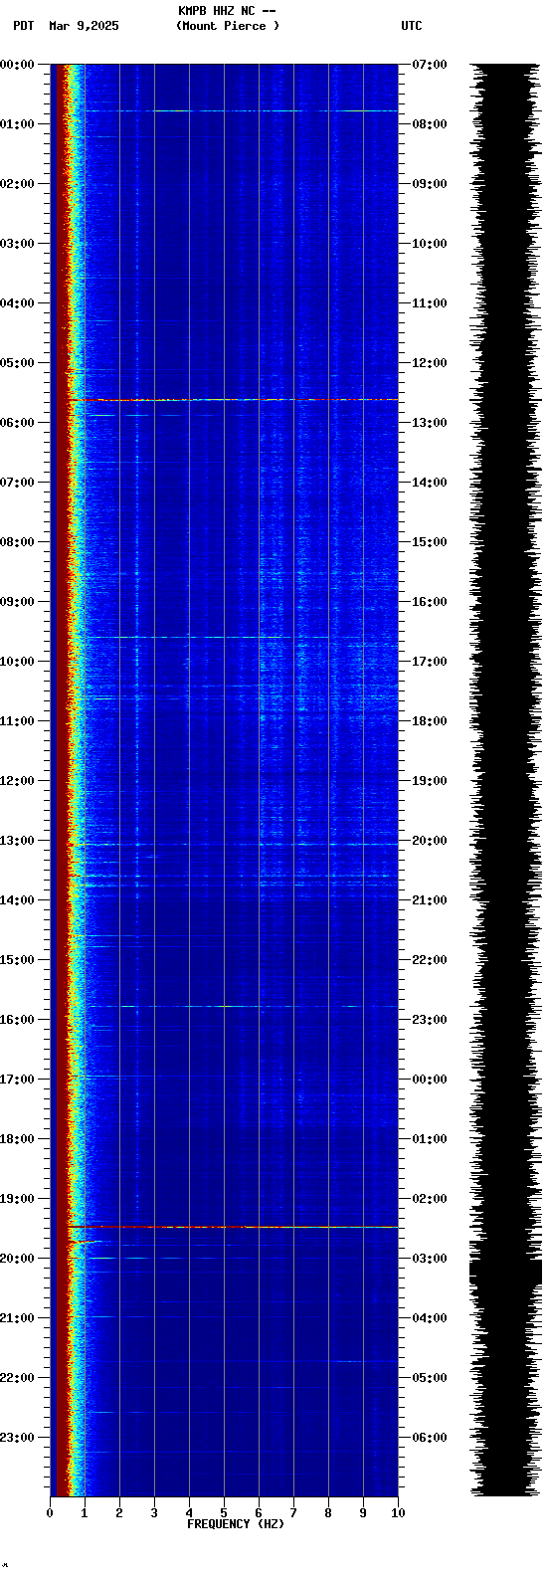Viewport: 549px width, 1576px height.
Task: Click frequency axis tick label '0'
Action: pos(50,1513)
